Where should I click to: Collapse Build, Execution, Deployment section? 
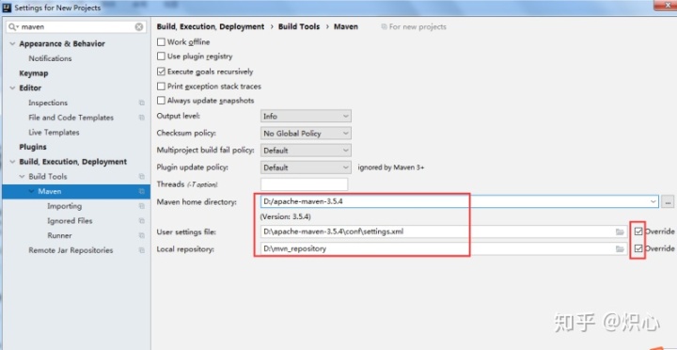(12, 162)
